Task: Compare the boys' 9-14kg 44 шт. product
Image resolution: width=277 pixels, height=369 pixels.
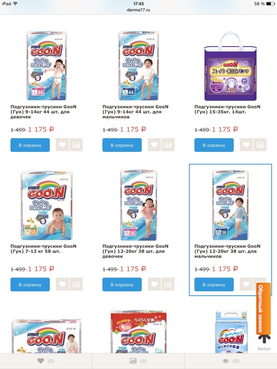Action: tap(168, 145)
